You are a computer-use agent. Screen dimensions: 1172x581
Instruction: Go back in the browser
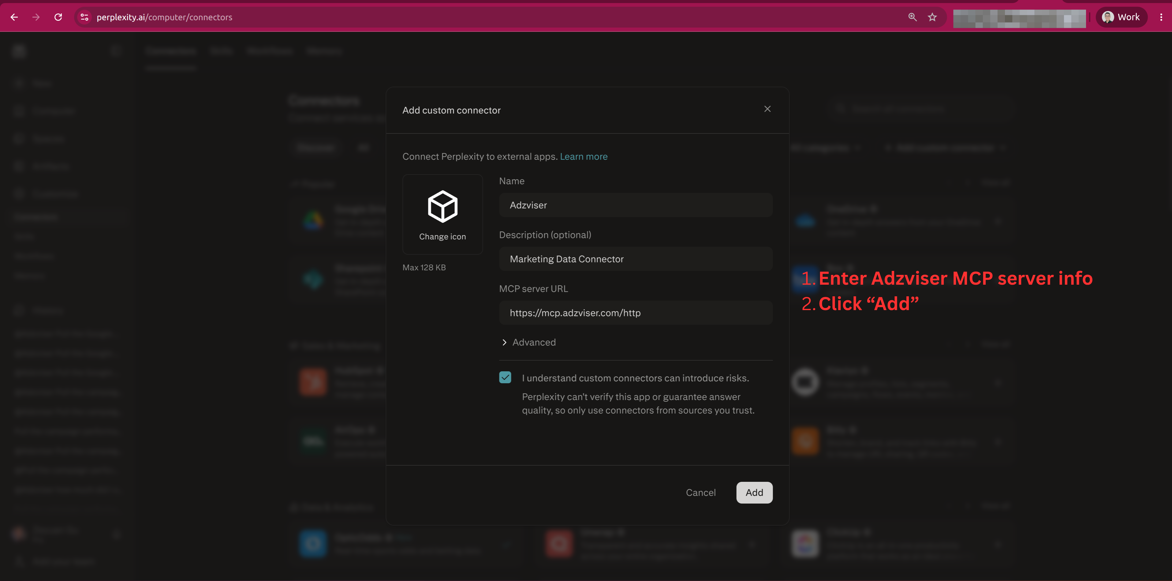tap(14, 17)
